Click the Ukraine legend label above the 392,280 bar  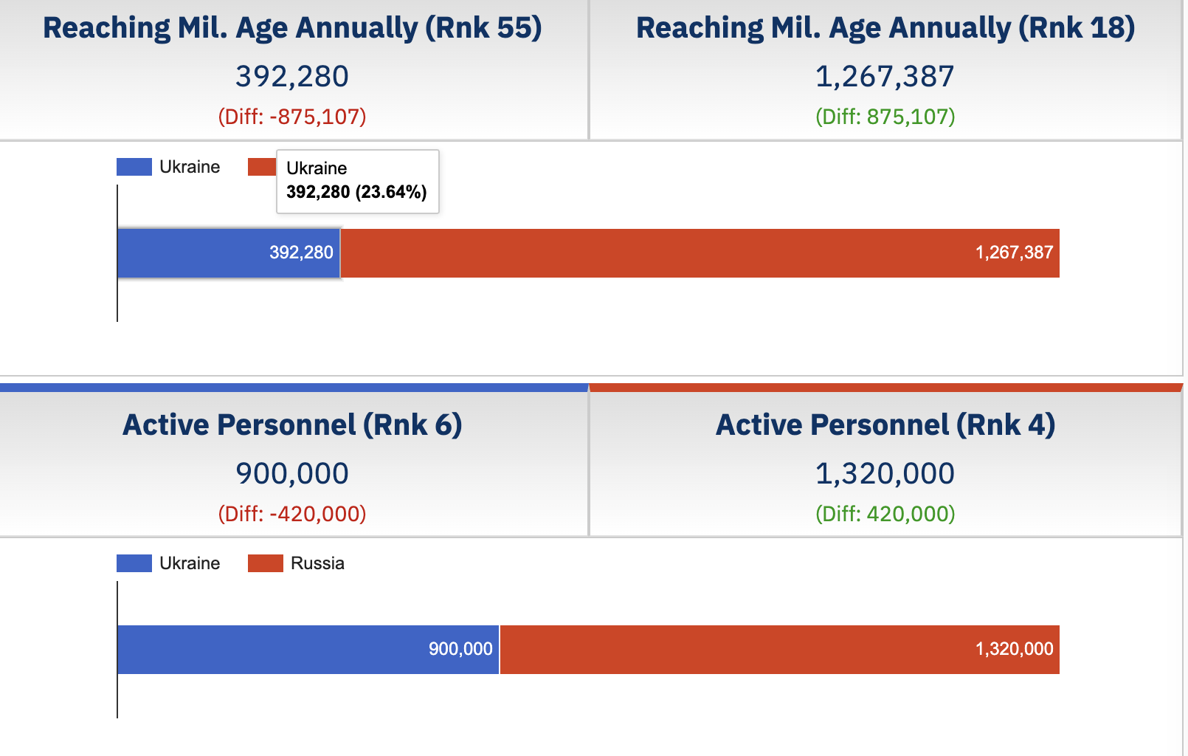point(190,167)
